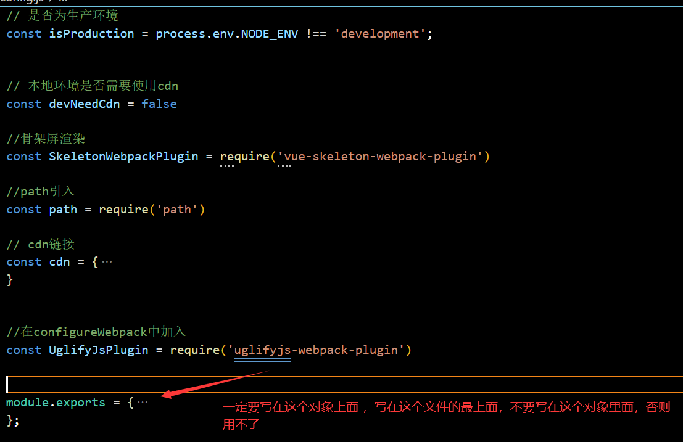Place cursor in the highlighted empty line
The width and height of the screenshot is (683, 442).
coord(344,385)
